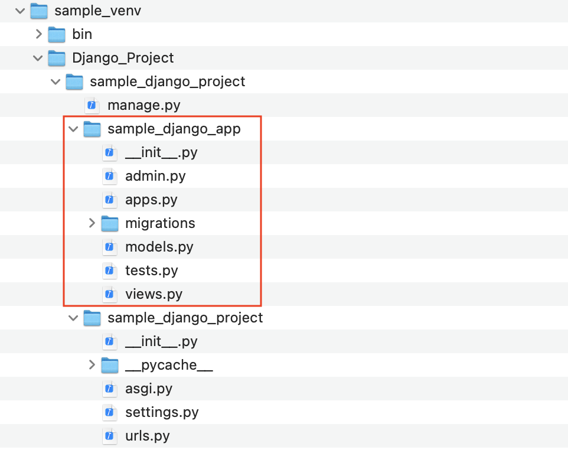Click folder icon of sample_django_project containing manage.py
The width and height of the screenshot is (568, 450).
tap(74, 81)
